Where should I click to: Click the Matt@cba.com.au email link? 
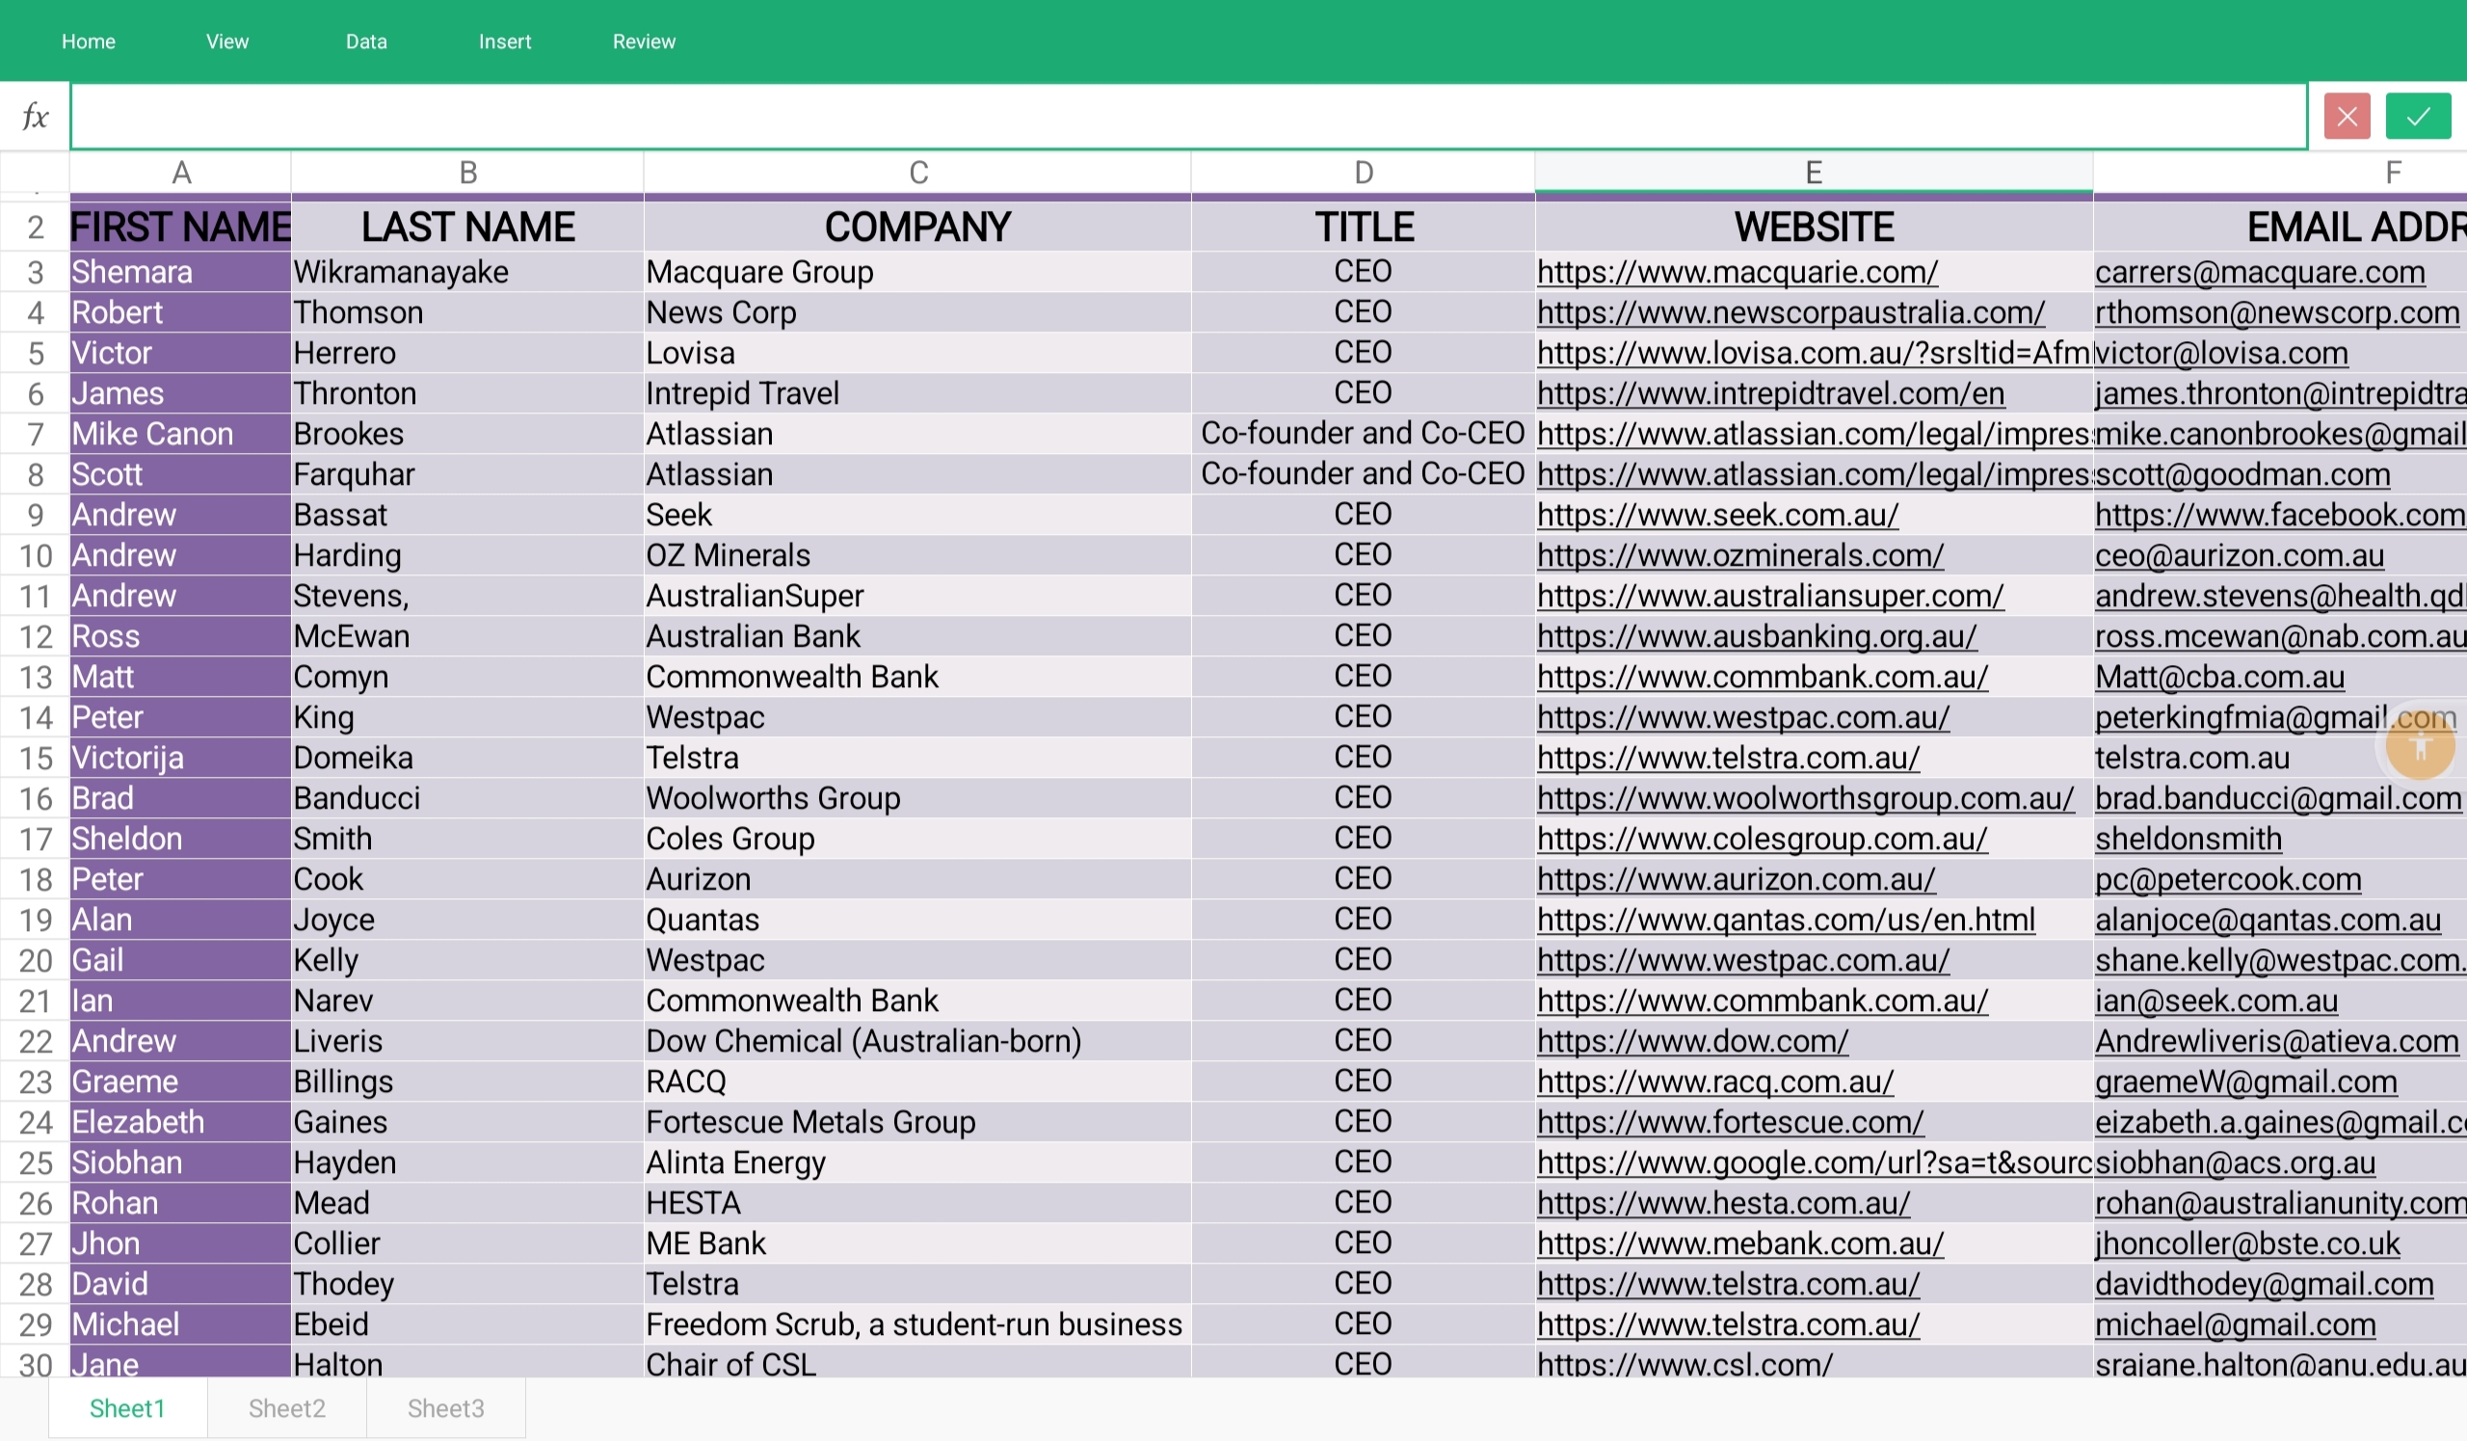(2219, 677)
